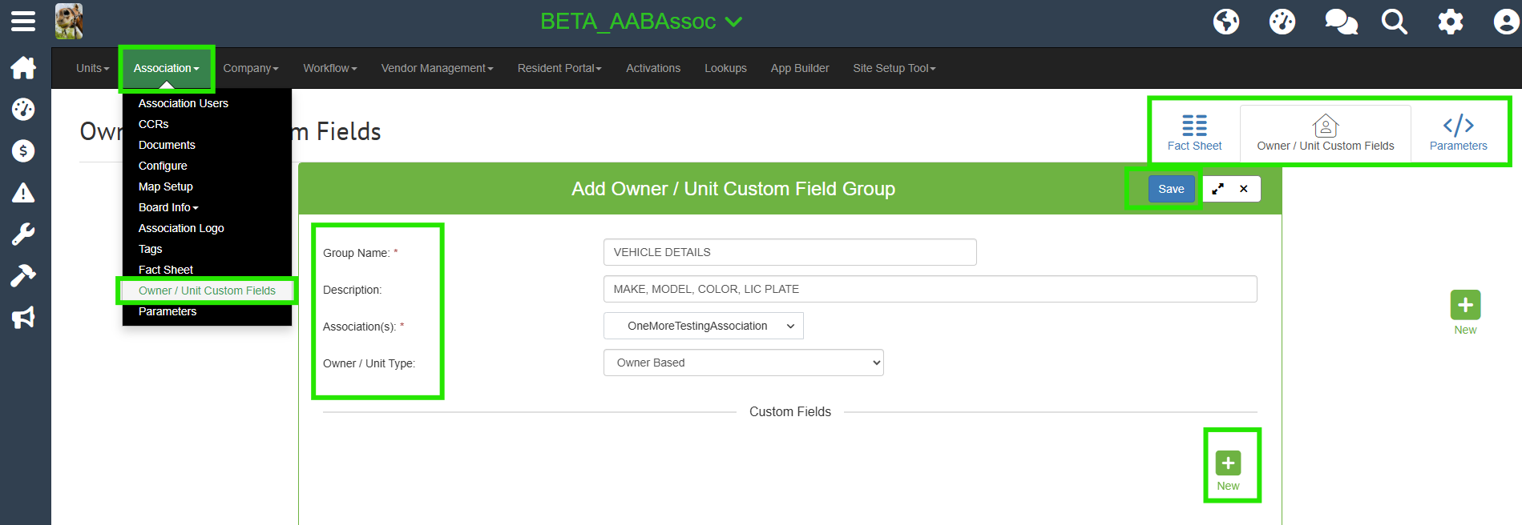Click the Group Name text field
Viewport: 1522px width, 525px height.
coord(789,252)
